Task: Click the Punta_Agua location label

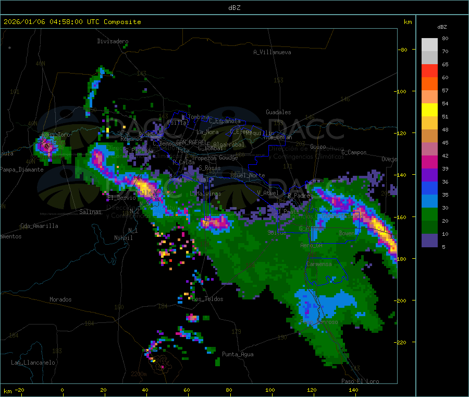Action: (238, 354)
